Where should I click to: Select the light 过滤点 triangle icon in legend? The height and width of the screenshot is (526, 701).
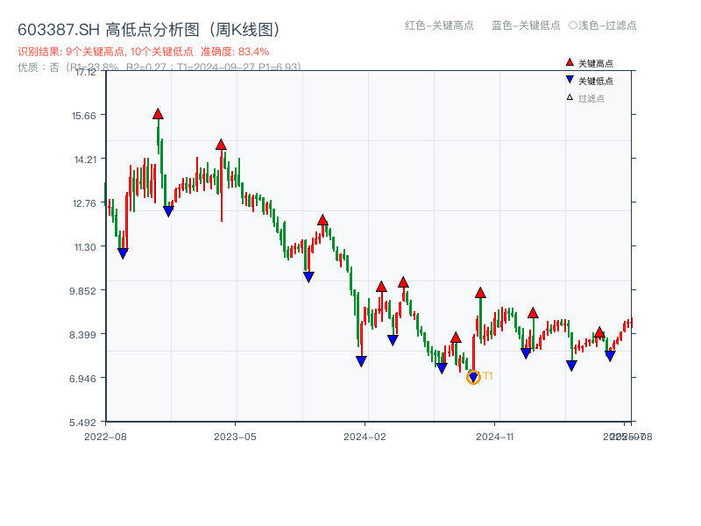(x=568, y=95)
